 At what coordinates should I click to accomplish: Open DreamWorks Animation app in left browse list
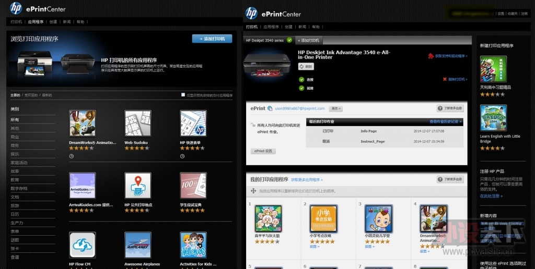click(x=82, y=123)
